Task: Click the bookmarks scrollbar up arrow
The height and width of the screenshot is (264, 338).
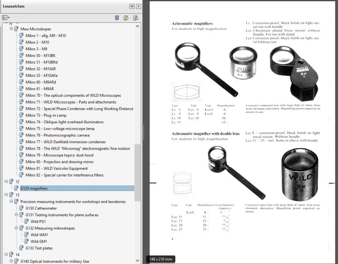Action: (138, 26)
